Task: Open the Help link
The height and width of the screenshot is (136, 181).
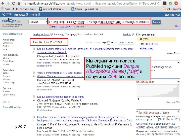Action: (177, 26)
